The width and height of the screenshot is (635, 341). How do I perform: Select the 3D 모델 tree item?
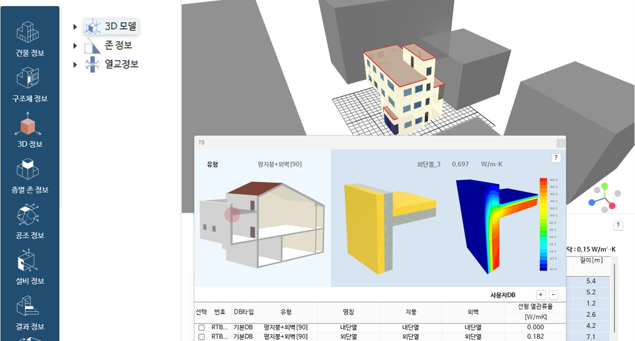(x=111, y=26)
